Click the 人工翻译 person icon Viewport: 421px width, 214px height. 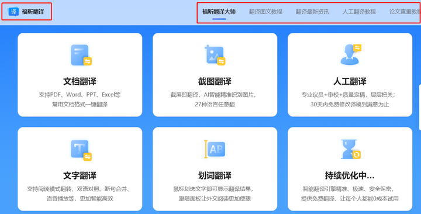[351, 54]
